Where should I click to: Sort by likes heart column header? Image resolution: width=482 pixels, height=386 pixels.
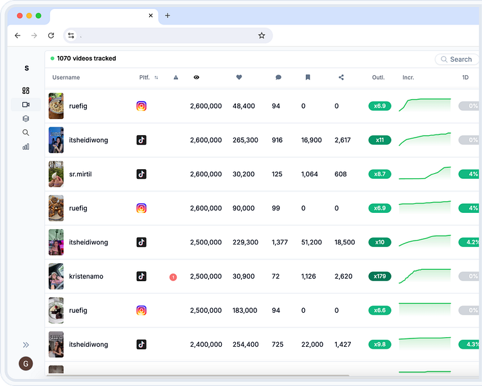click(x=239, y=78)
